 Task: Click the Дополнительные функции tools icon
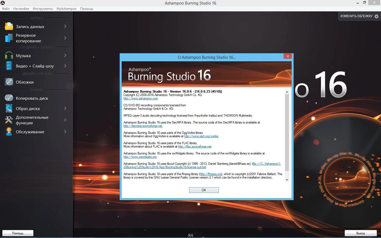pyautogui.click(x=9, y=120)
